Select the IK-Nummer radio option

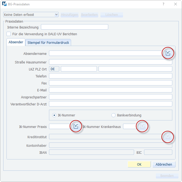[x=54, y=115]
